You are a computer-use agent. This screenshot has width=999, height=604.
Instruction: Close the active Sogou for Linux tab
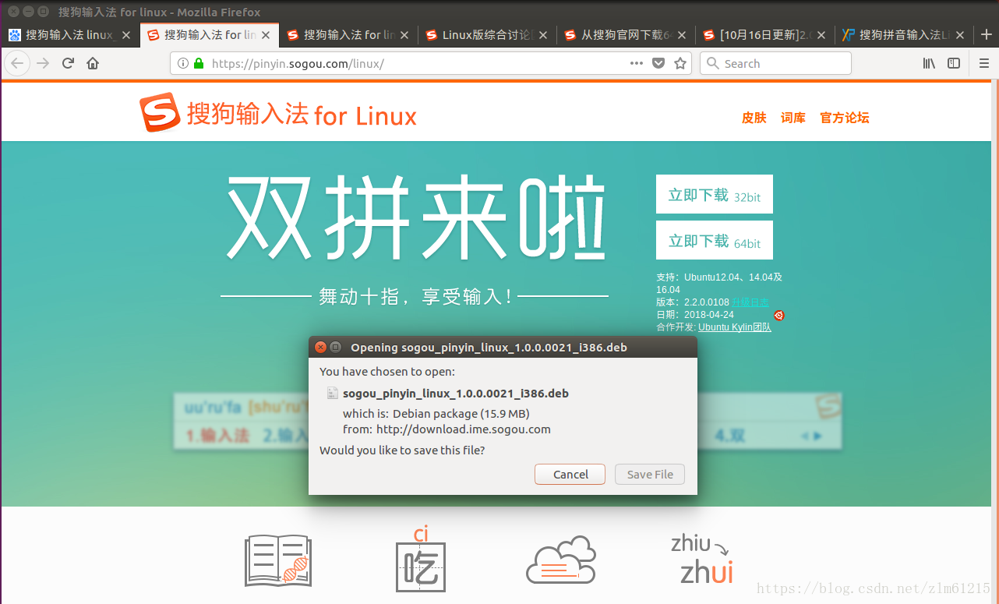(266, 35)
